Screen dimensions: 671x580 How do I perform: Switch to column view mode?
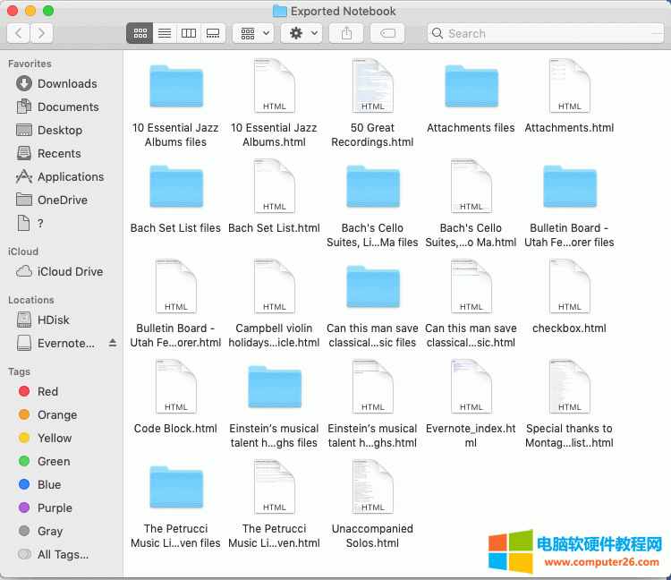[x=188, y=33]
